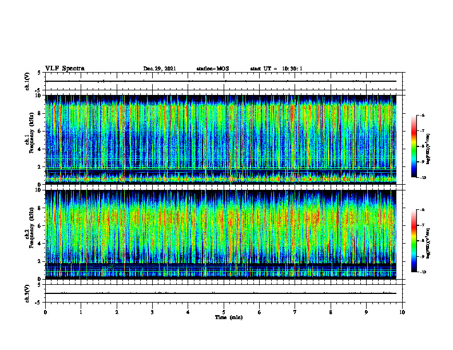Select the date text "Dec. 29, 2021"
453x350 pixels.
tap(160, 69)
